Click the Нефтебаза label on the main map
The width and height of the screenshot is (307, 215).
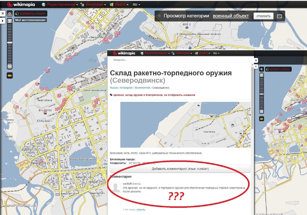[45, 100]
